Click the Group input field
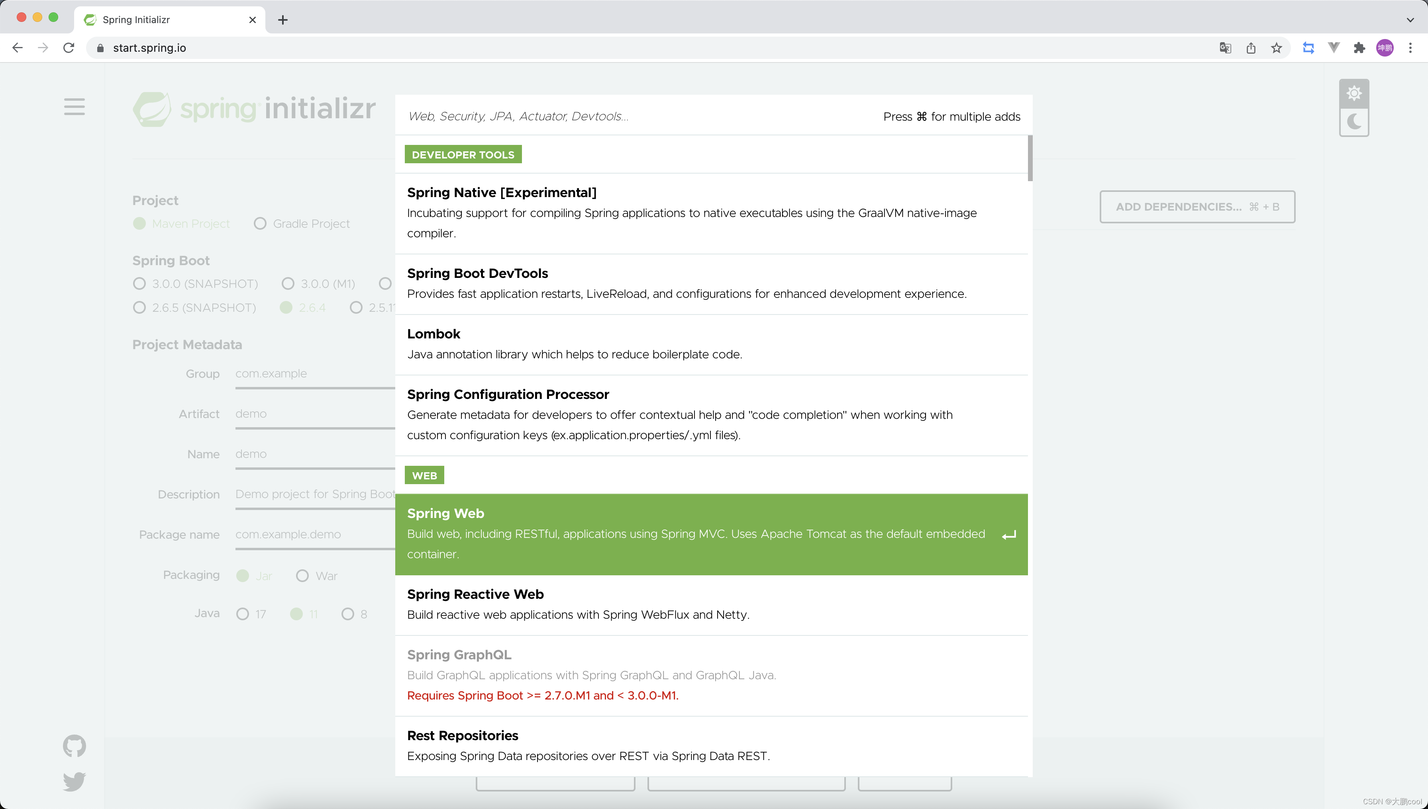The image size is (1428, 809). click(315, 375)
